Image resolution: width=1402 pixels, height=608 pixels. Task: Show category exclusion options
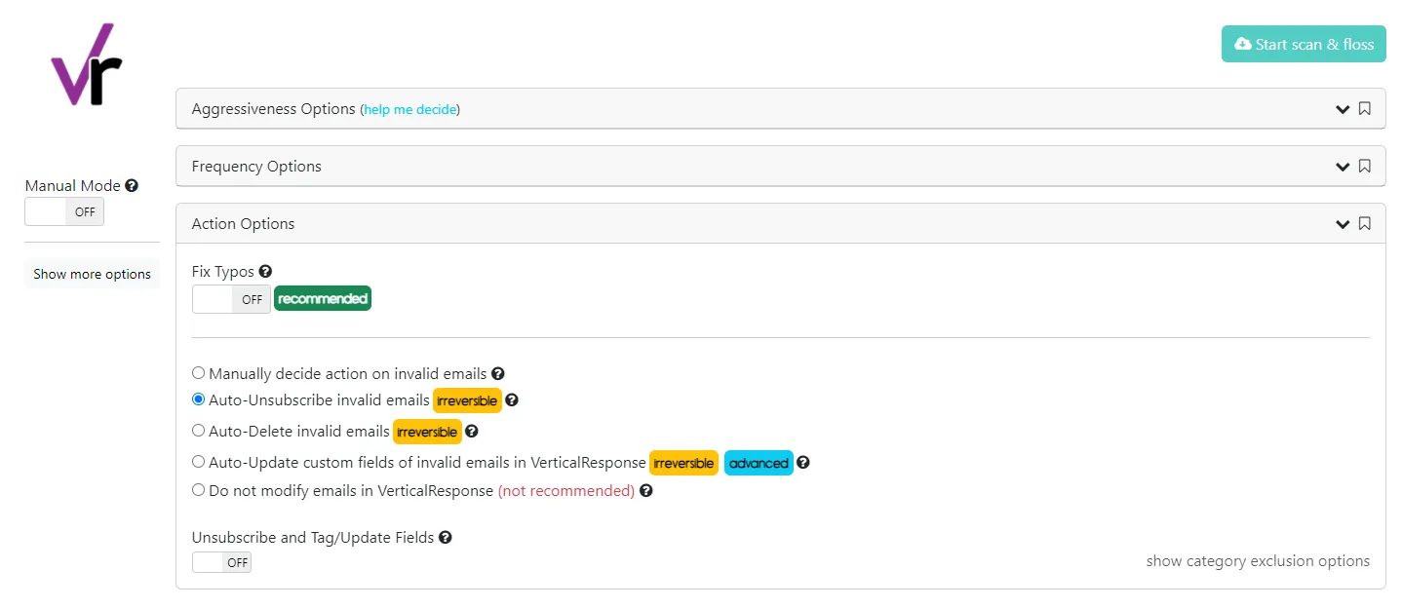pyautogui.click(x=1258, y=561)
